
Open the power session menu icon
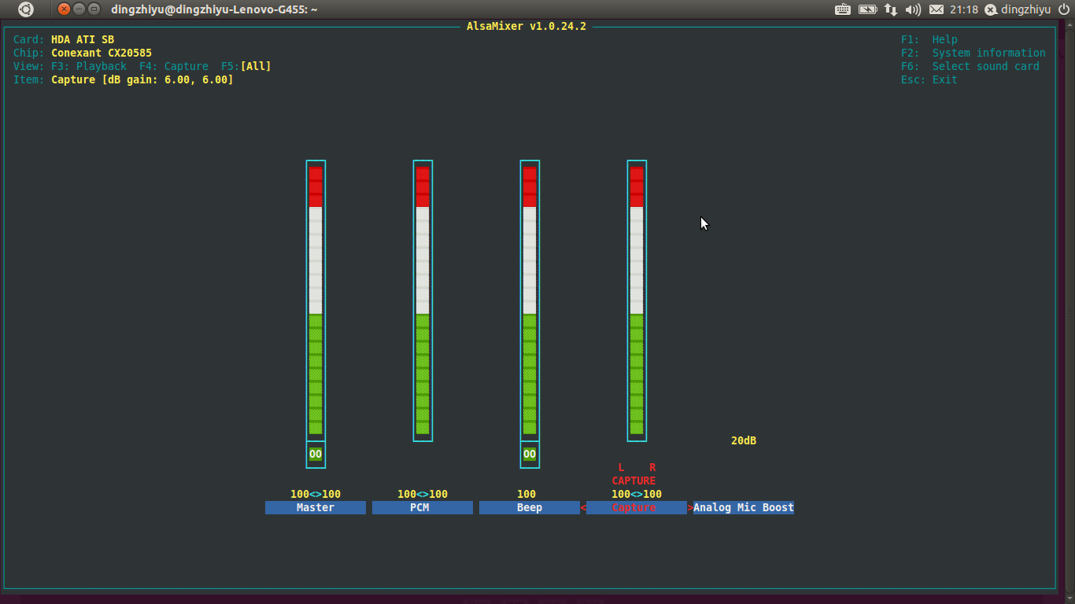point(1064,9)
